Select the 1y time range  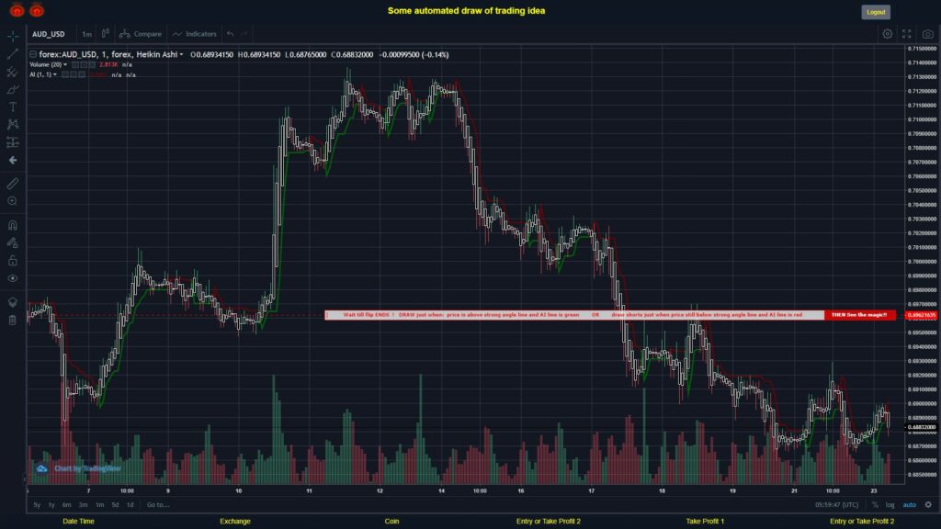[x=51, y=505]
